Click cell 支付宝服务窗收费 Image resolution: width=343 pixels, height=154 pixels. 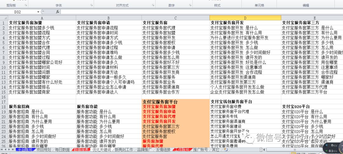click(x=245, y=107)
